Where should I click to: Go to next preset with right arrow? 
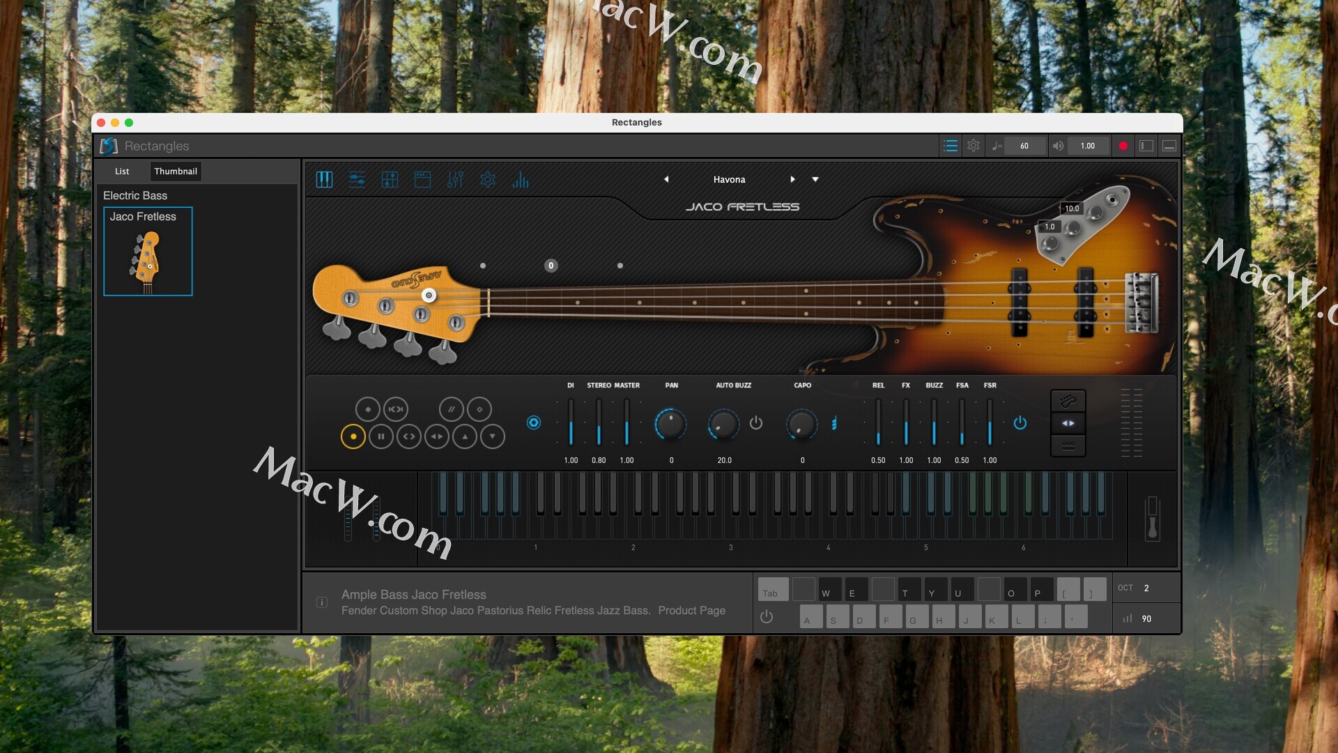pos(792,179)
